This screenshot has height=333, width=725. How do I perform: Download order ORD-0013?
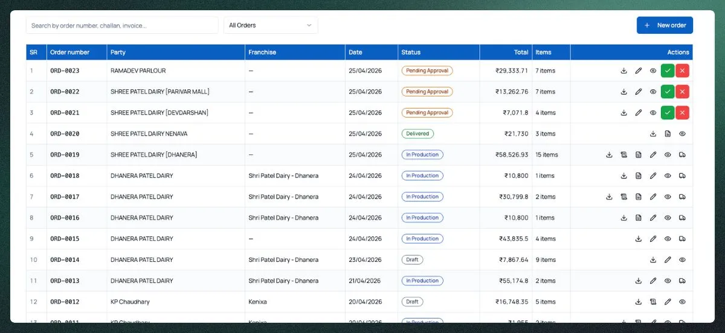638,281
